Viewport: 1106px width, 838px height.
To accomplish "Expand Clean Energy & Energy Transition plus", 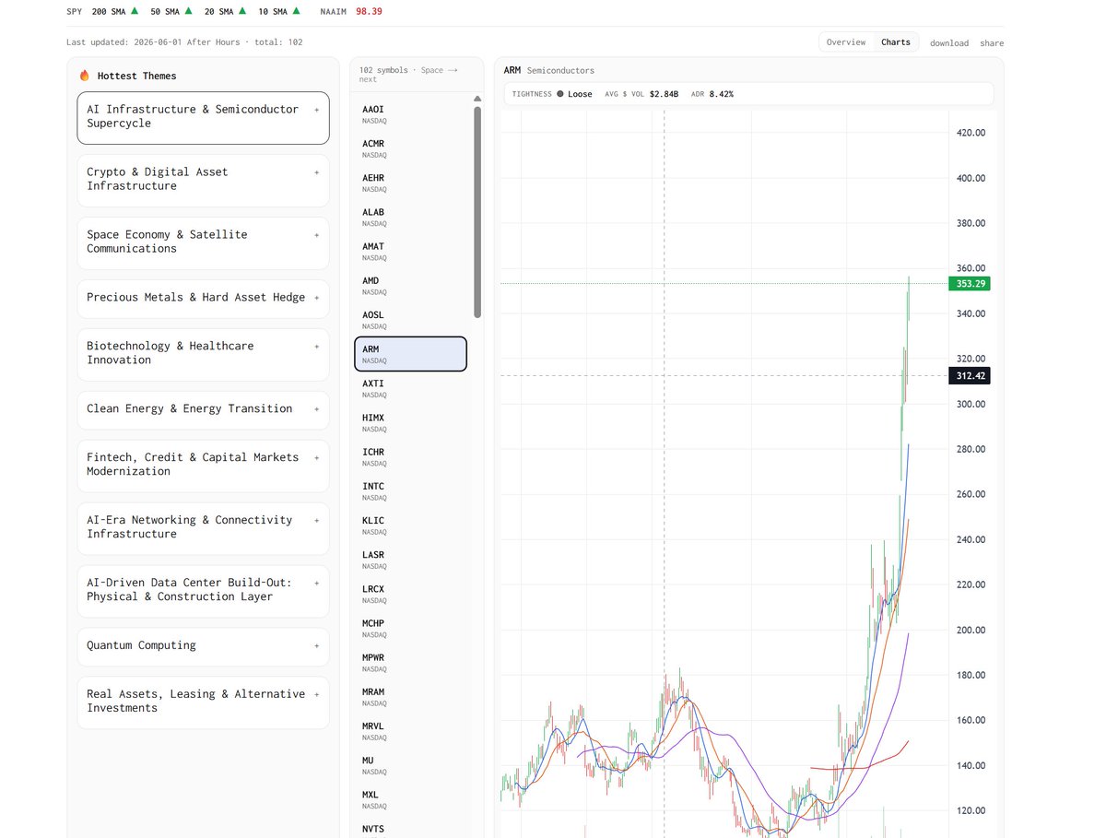I will pyautogui.click(x=317, y=408).
